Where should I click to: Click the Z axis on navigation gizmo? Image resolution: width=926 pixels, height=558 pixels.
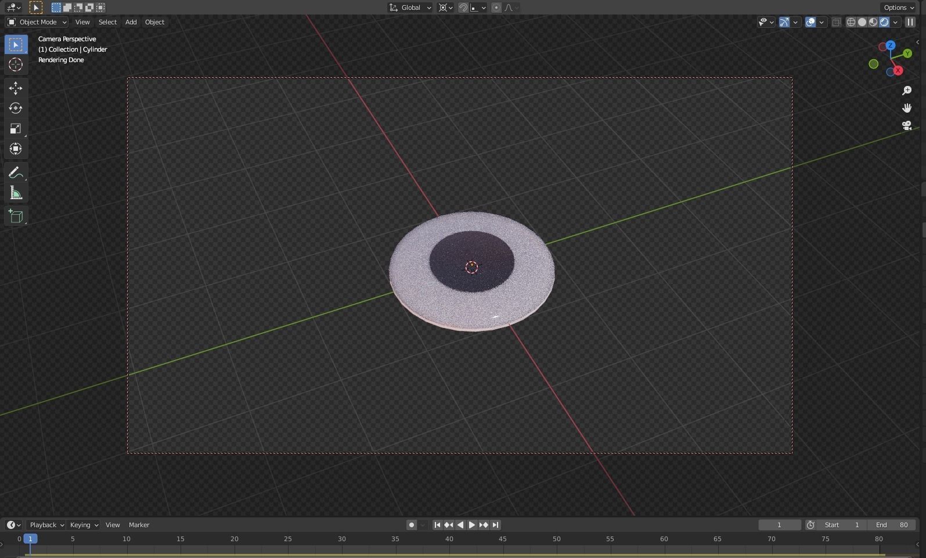[890, 45]
